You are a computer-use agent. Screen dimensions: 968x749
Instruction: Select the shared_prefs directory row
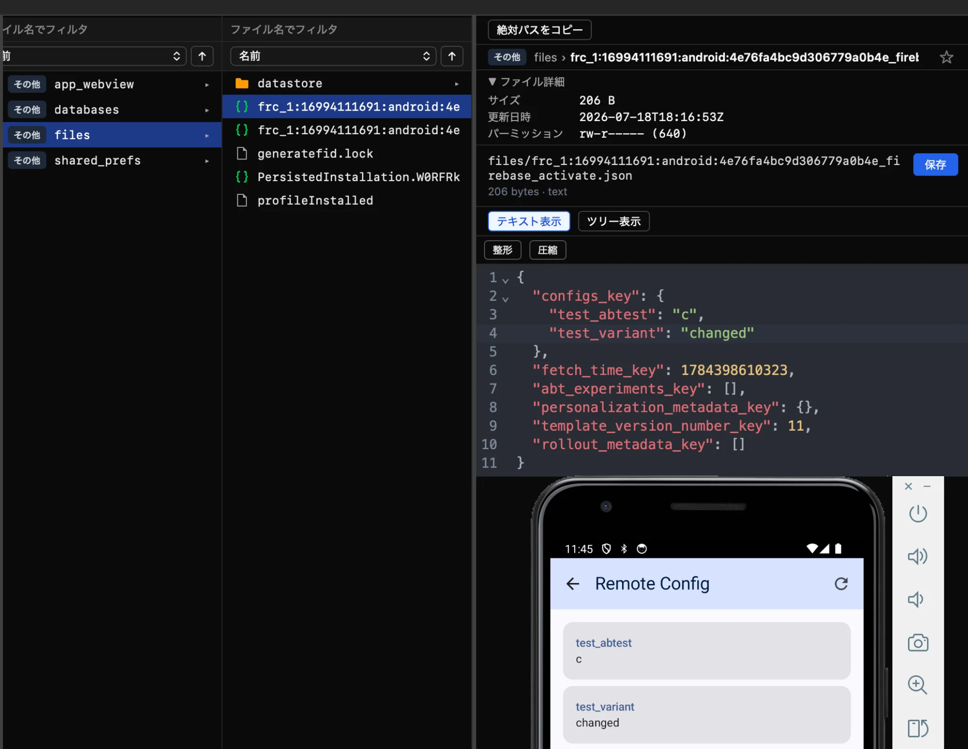click(112, 160)
